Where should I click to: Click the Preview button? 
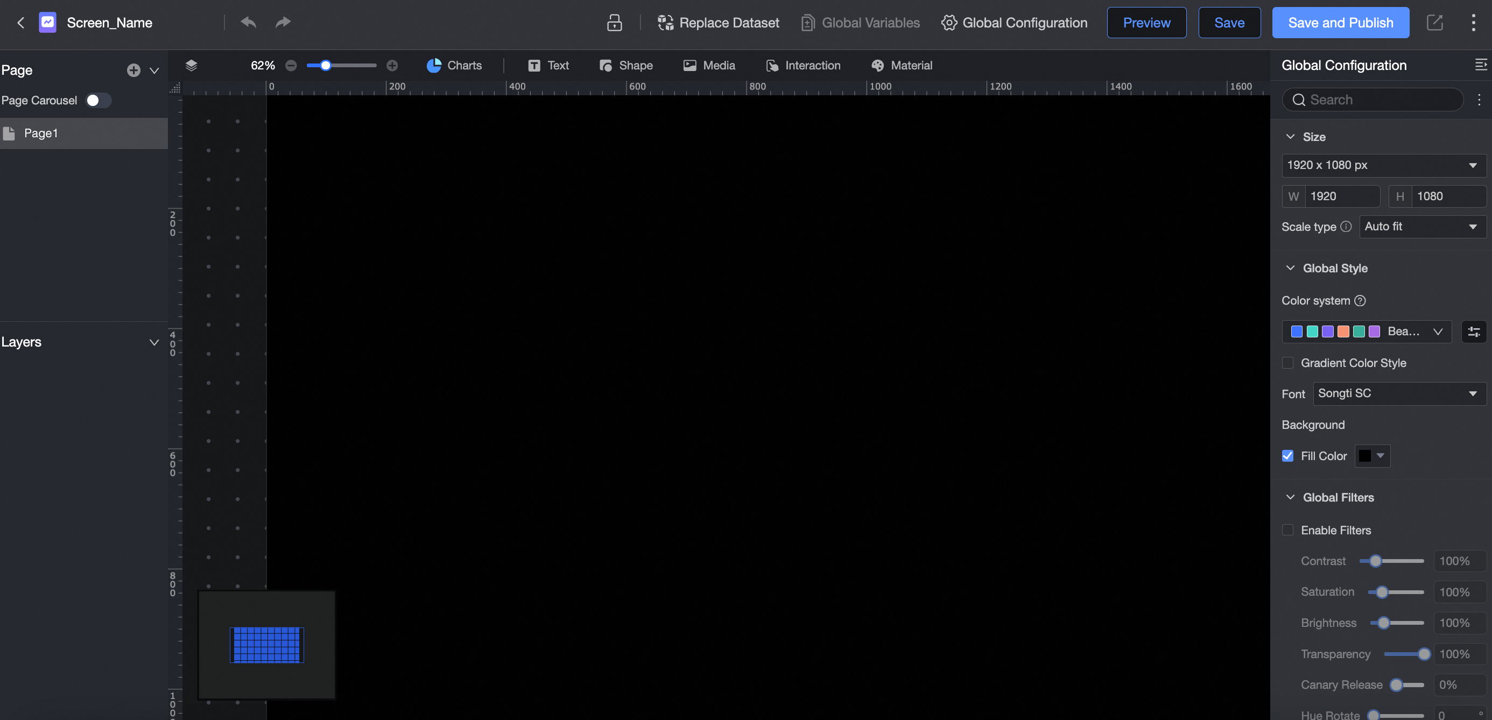tap(1146, 23)
